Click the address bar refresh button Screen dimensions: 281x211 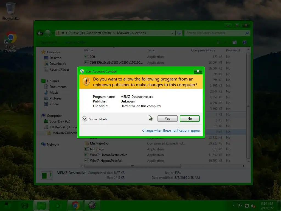pos(179,33)
